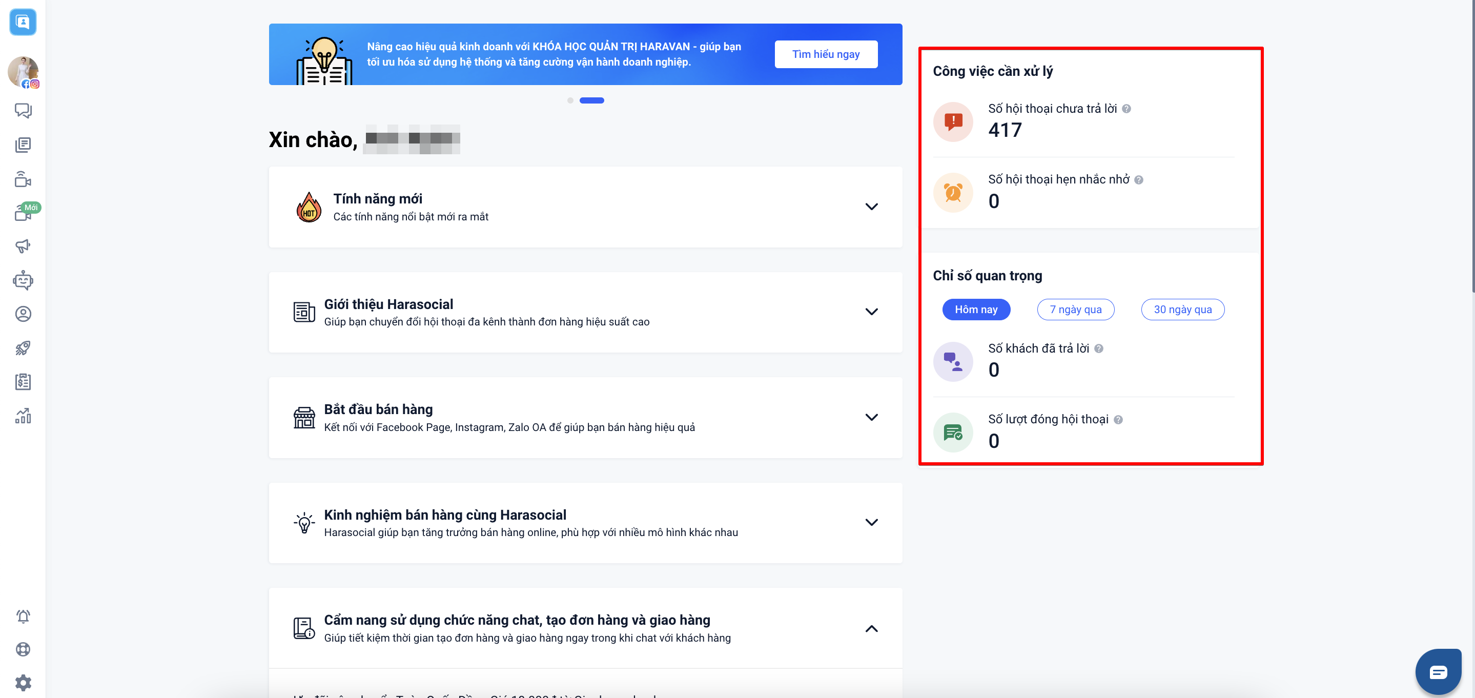The image size is (1475, 698).
Task: Open the customers profile icon in sidebar
Action: point(23,314)
